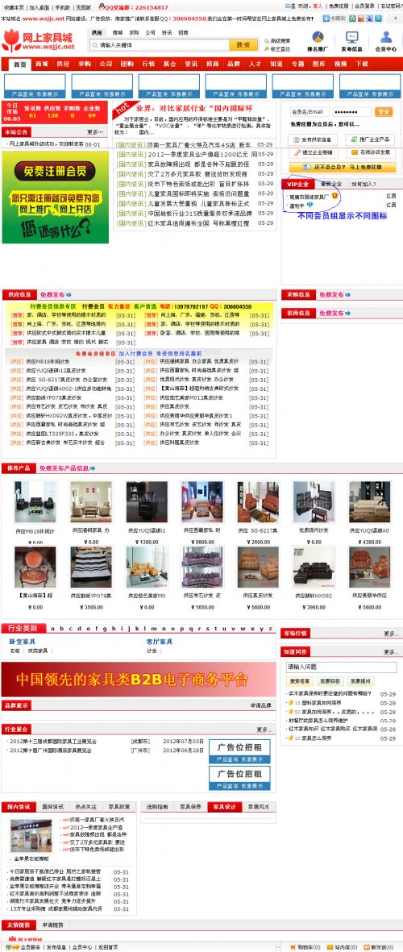Click 还不是会员 马上免费注册 yellow button
The width and height of the screenshot is (403, 952).
coord(343,166)
